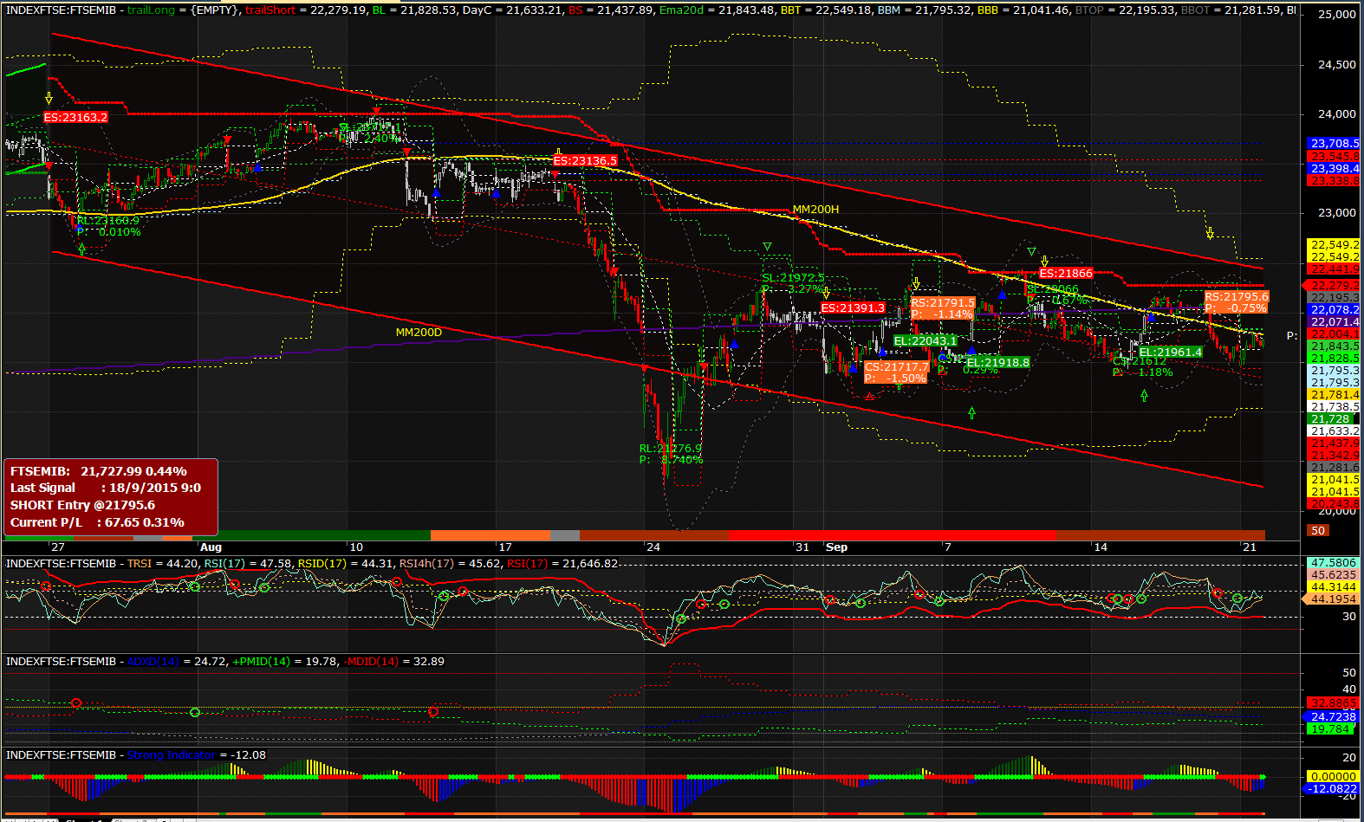Click the EL:21918.8 green label
Screen dimensions: 1364x822
(x=998, y=362)
